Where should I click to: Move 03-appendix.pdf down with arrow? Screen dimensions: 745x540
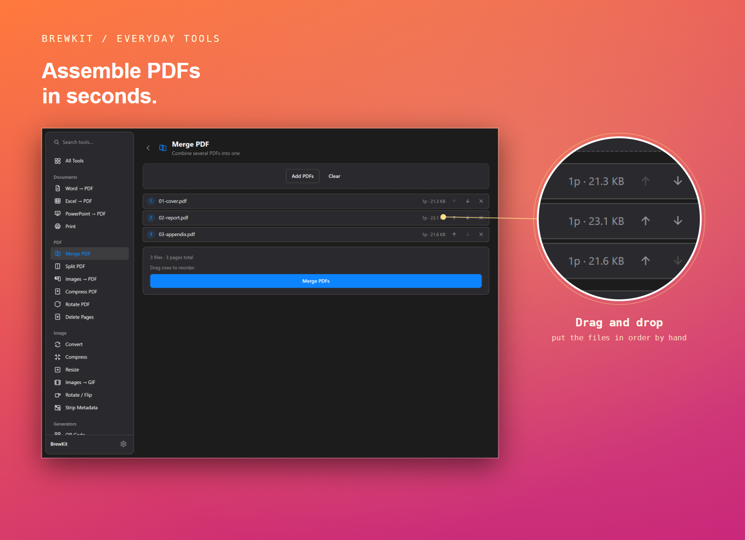click(x=467, y=235)
